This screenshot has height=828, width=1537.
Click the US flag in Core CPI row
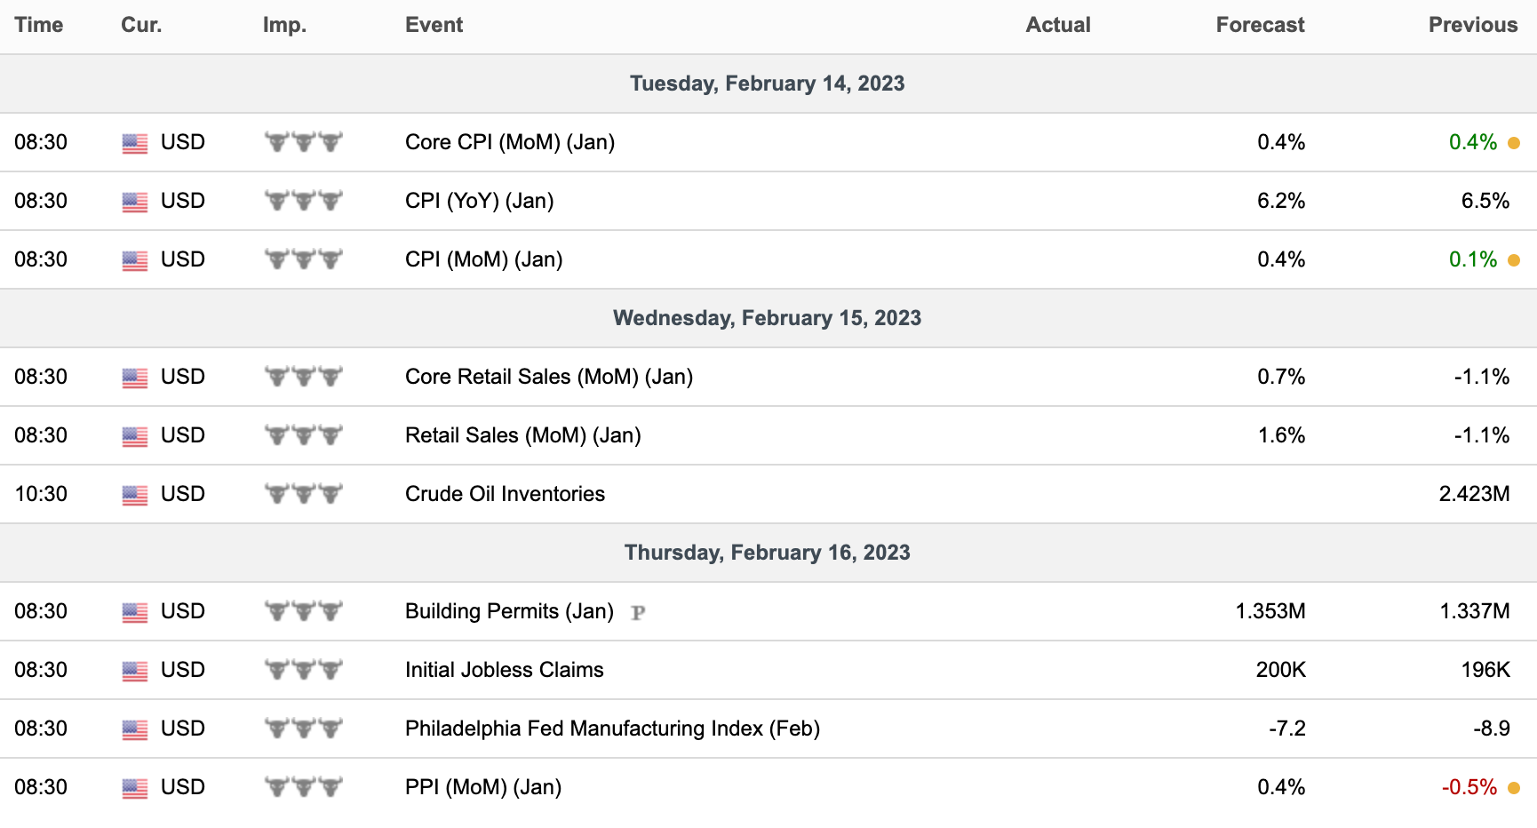(x=135, y=143)
